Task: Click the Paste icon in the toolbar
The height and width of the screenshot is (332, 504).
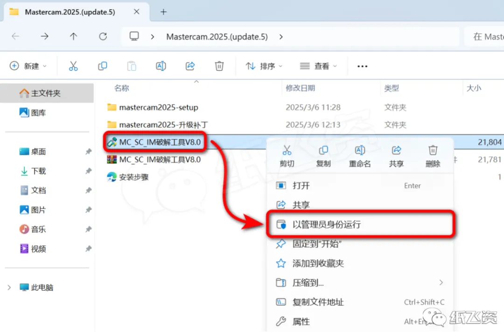Action: pos(132,66)
